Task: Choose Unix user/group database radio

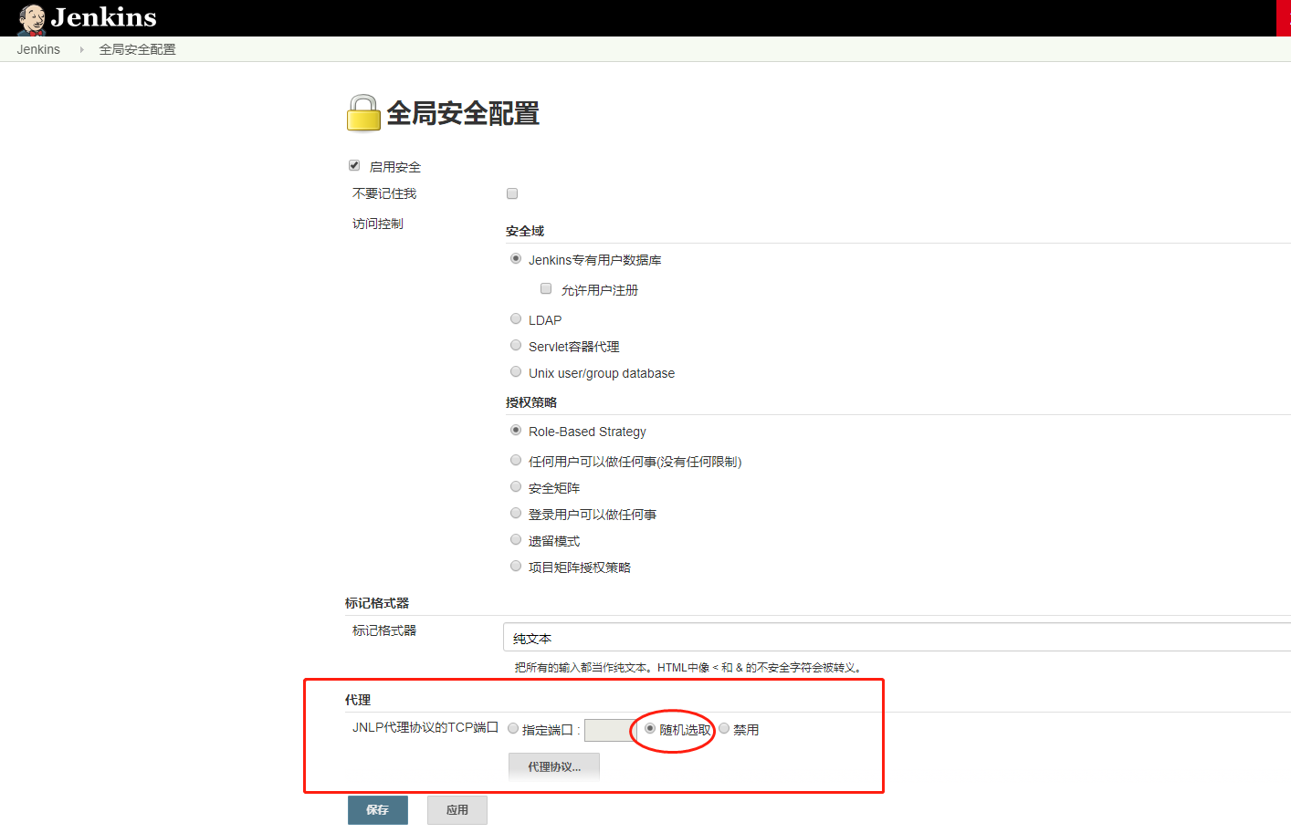Action: tap(516, 371)
